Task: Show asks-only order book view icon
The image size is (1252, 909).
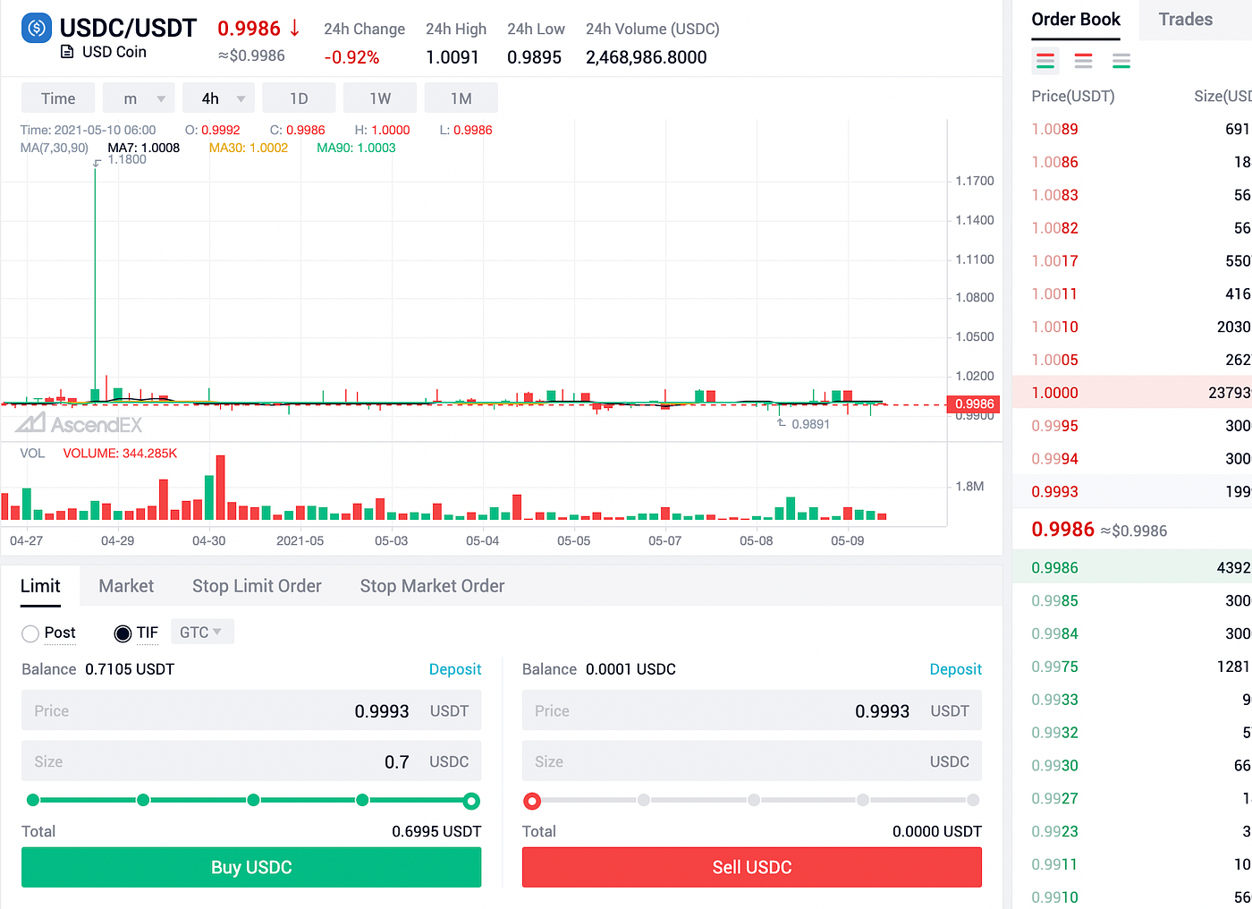Action: 1083,61
